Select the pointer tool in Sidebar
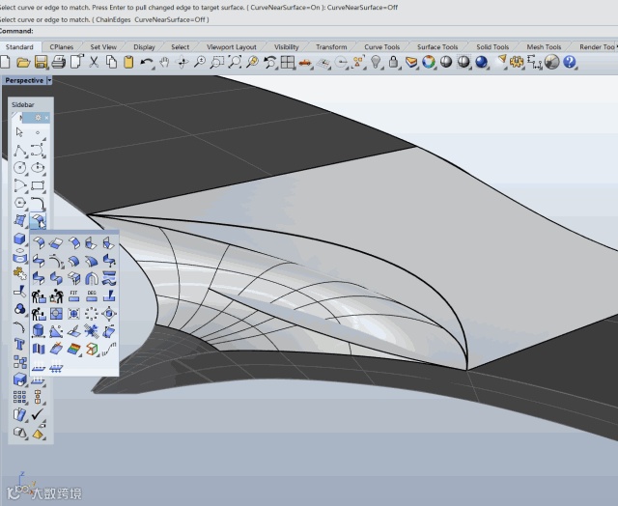The width and height of the screenshot is (618, 506). click(x=20, y=132)
